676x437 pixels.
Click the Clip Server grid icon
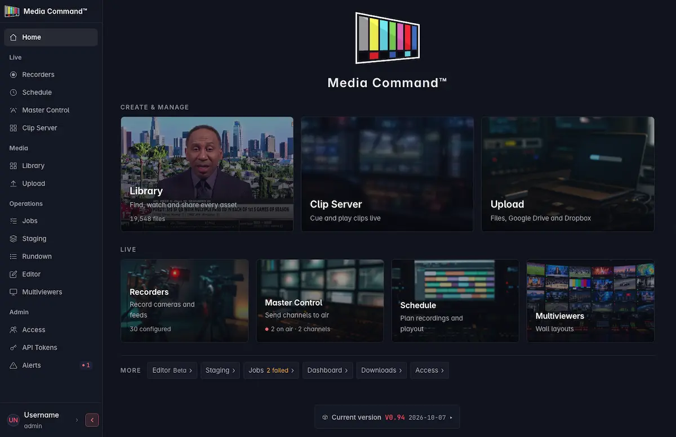coord(14,128)
